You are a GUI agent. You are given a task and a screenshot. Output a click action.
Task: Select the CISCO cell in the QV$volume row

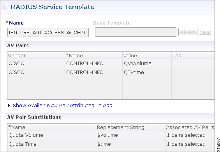(x=36, y=64)
